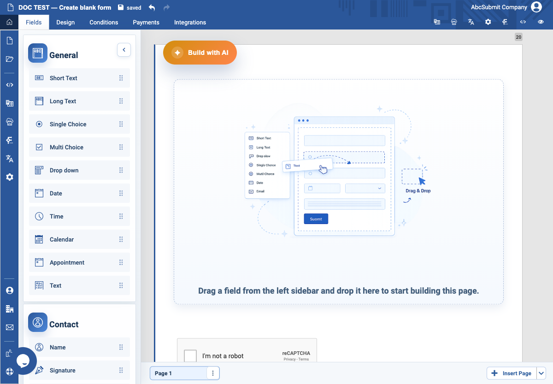Viewport: 553px width, 384px height.
Task: Open translations icon in top toolbar
Action: (x=471, y=22)
